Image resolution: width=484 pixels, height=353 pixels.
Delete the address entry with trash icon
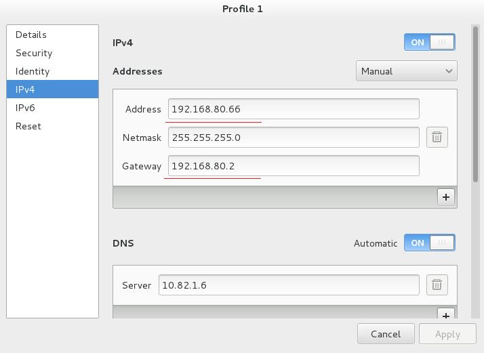[x=437, y=137]
